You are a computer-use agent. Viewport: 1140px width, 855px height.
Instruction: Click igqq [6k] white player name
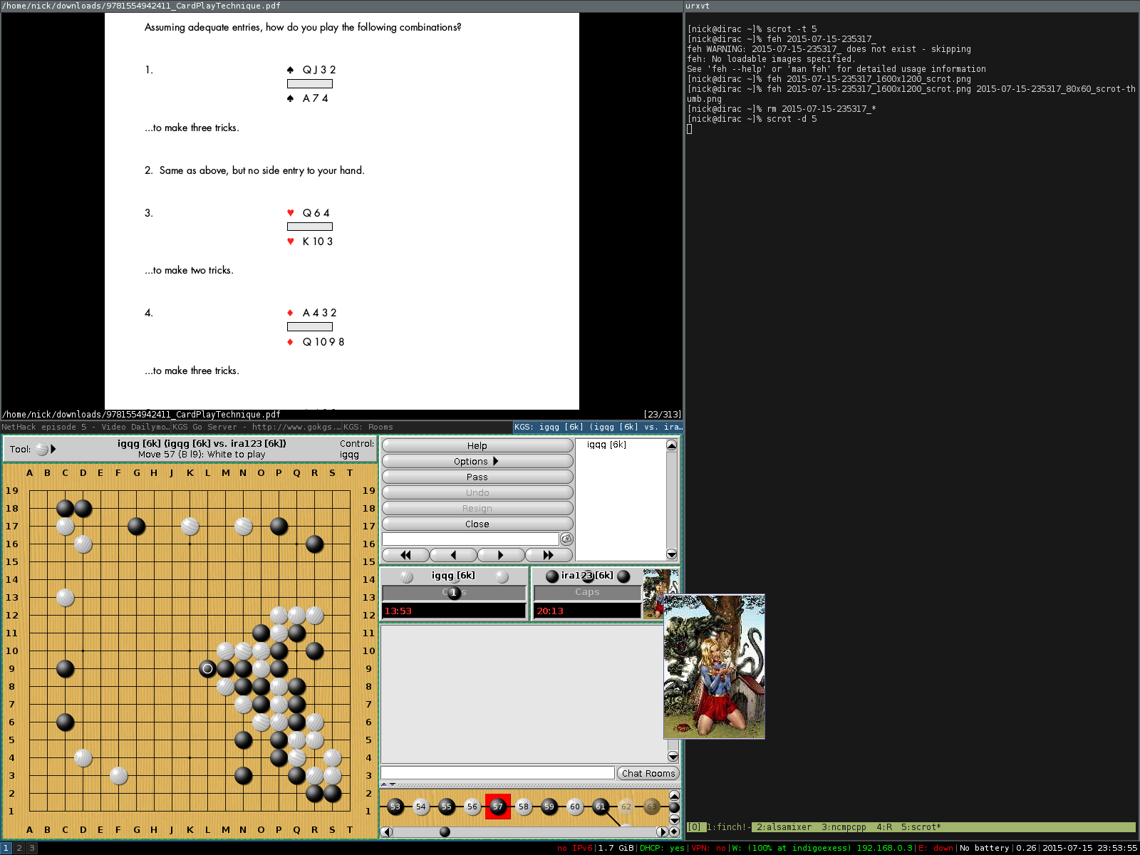[x=453, y=575]
